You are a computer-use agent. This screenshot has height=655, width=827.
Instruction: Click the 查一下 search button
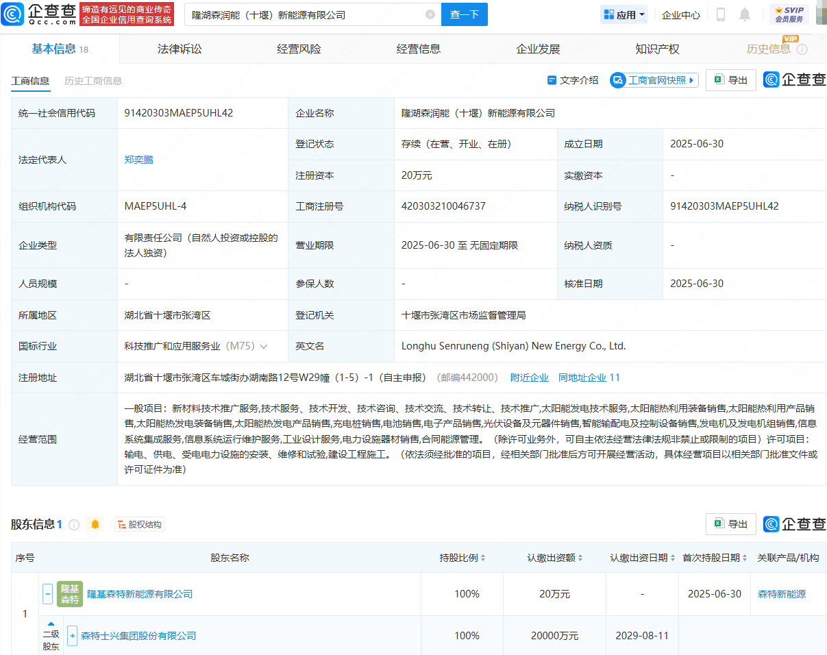tap(465, 14)
